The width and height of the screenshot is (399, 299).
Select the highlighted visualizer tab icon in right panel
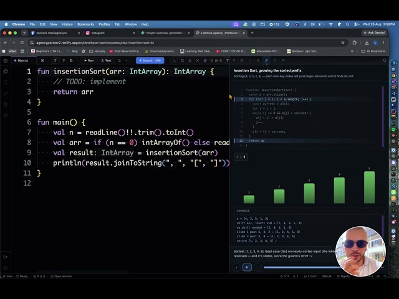(266, 60)
